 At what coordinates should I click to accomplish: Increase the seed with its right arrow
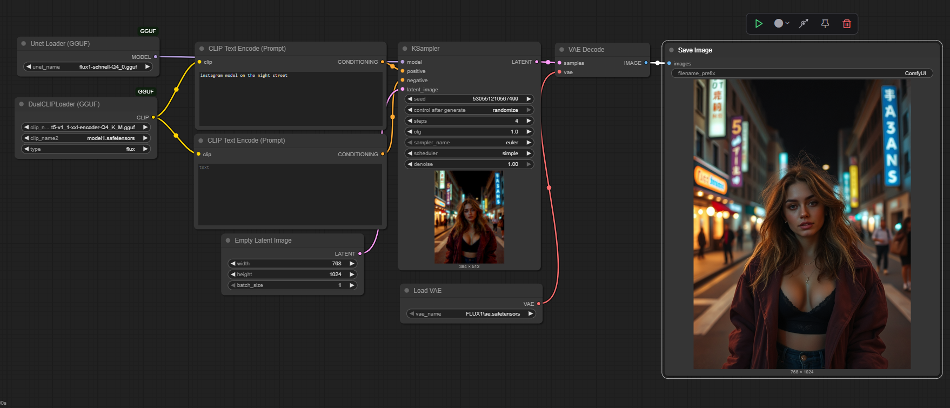tap(528, 99)
